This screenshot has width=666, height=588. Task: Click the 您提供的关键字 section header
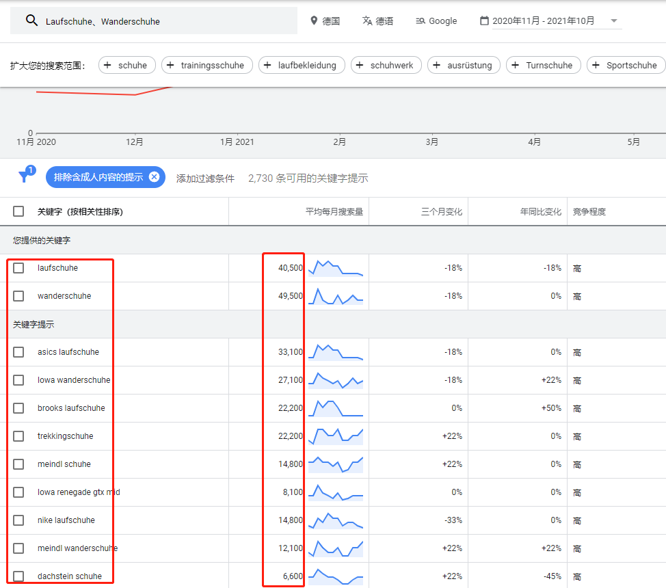(x=42, y=240)
